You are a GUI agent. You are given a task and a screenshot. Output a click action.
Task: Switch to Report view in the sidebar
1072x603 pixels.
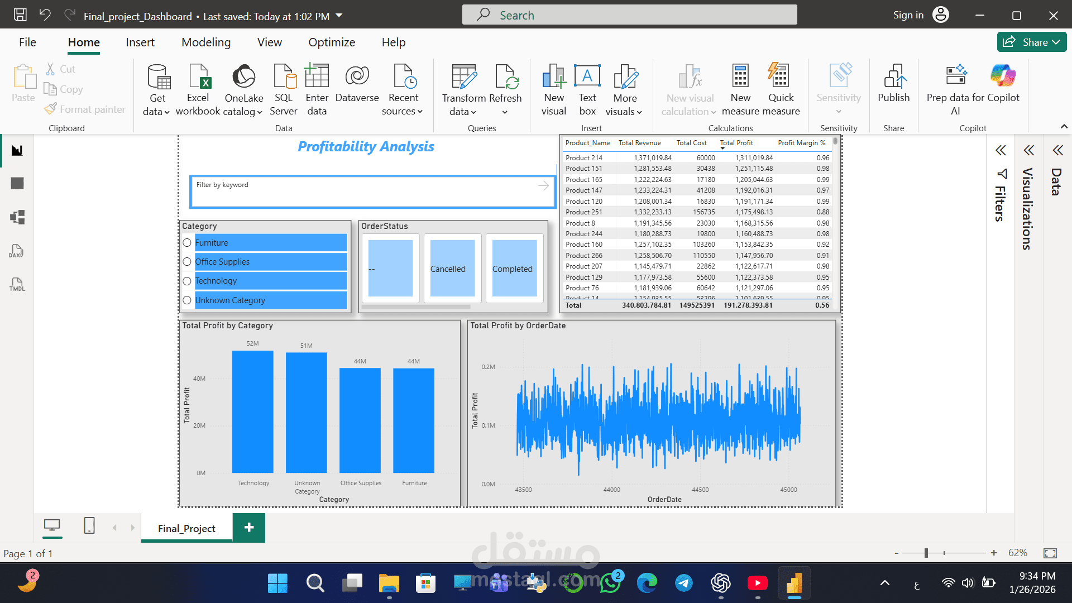coord(17,150)
